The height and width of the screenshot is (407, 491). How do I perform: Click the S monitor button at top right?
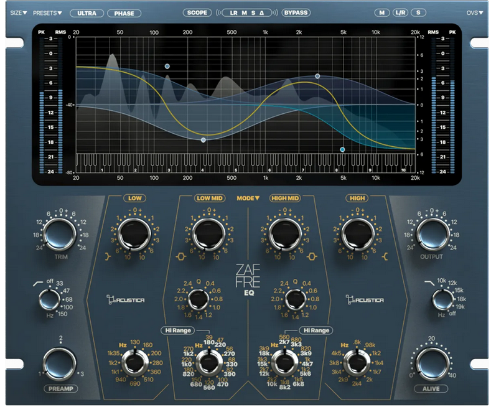[x=418, y=12]
